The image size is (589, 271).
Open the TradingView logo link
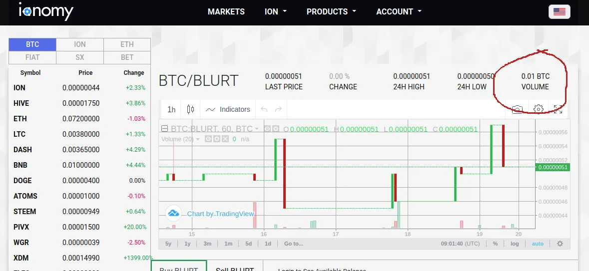pyautogui.click(x=173, y=213)
